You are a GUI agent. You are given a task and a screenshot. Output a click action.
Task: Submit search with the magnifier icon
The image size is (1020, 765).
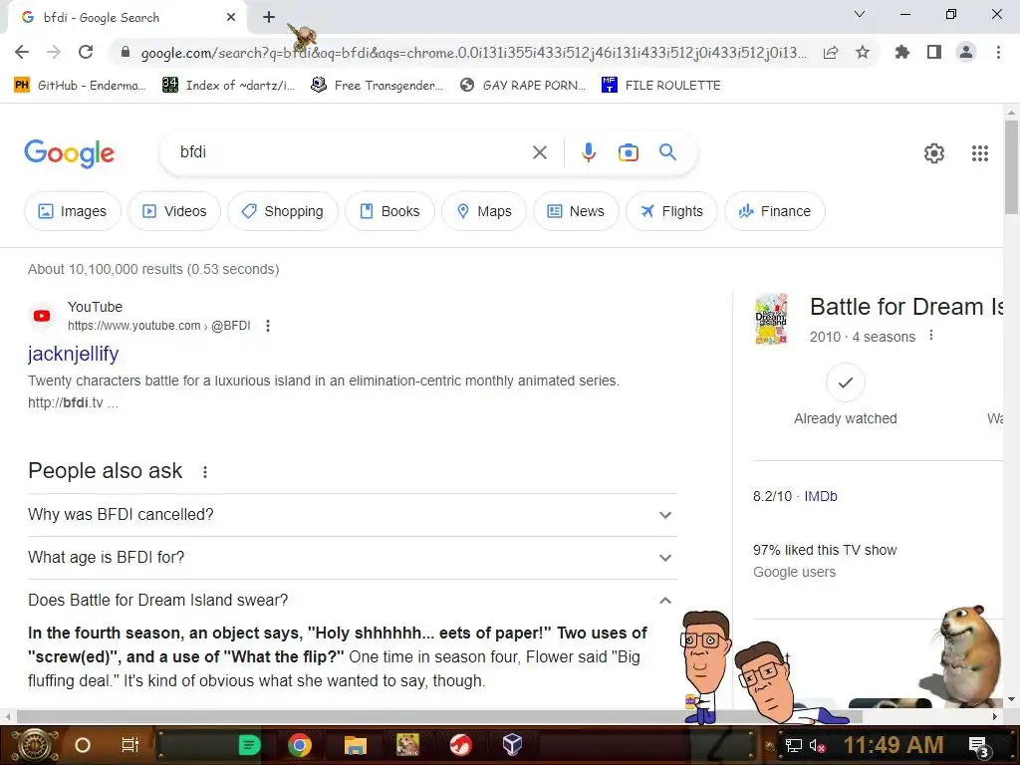point(668,152)
